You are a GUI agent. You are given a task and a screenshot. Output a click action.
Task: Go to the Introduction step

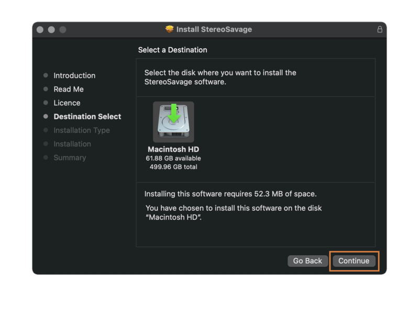74,75
